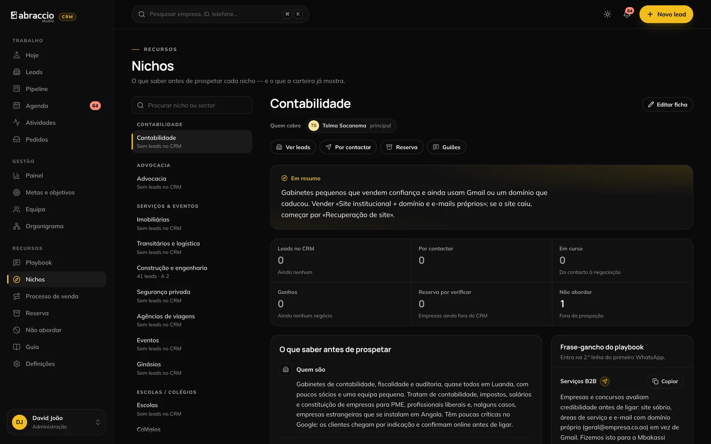The width and height of the screenshot is (711, 444).
Task: Select the Agências de viagens niche
Action: [192, 320]
